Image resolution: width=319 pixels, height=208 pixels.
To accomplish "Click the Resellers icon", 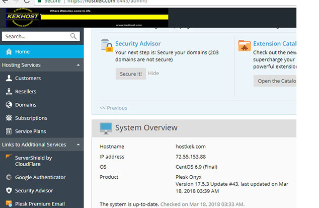I will (x=9, y=92).
